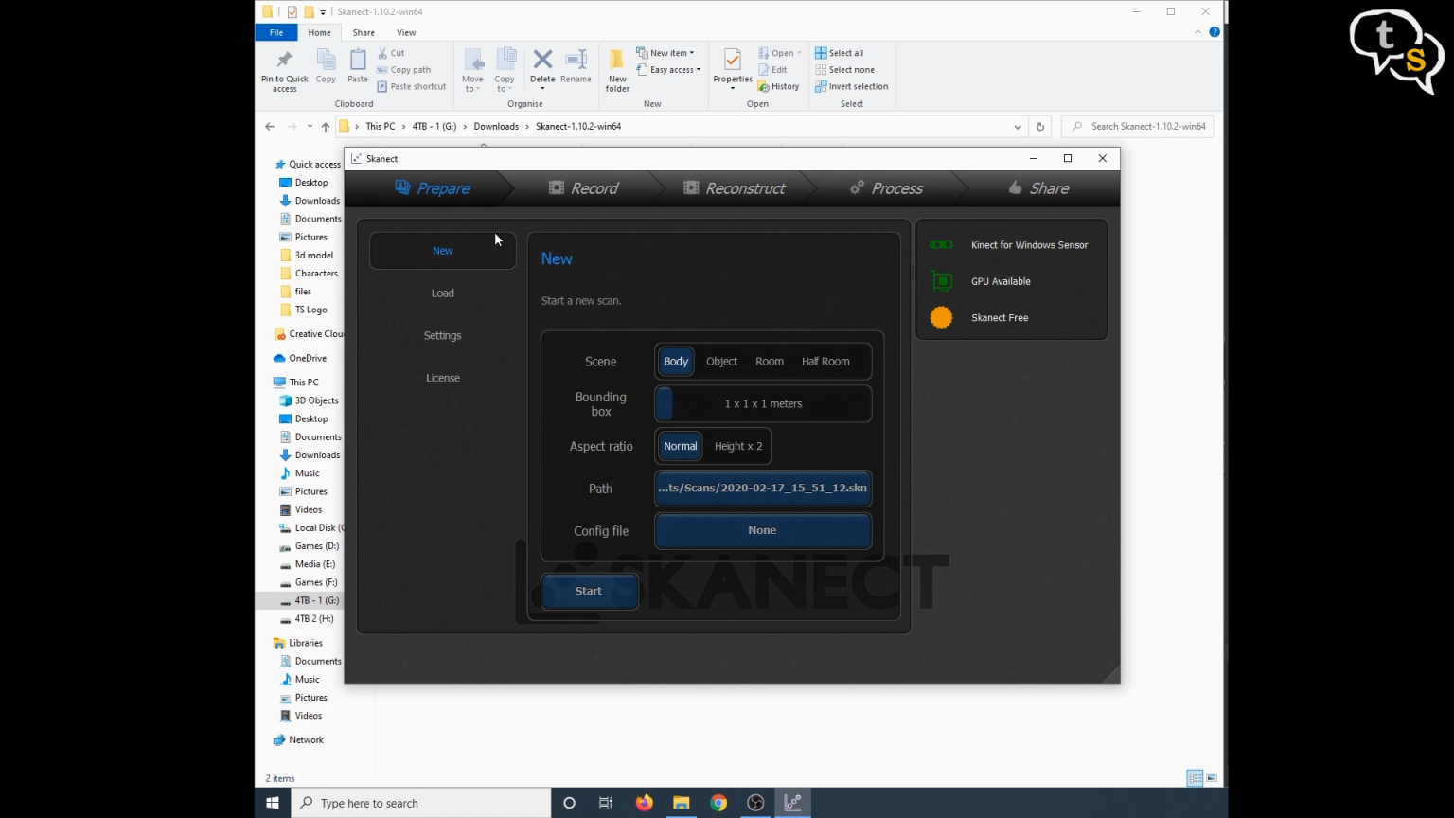Click History in the Open group
This screenshot has width=1454, height=818.
(x=778, y=86)
